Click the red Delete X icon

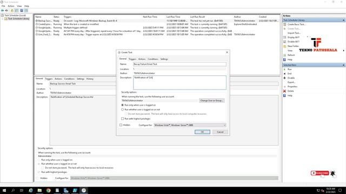pyautogui.click(x=285, y=91)
